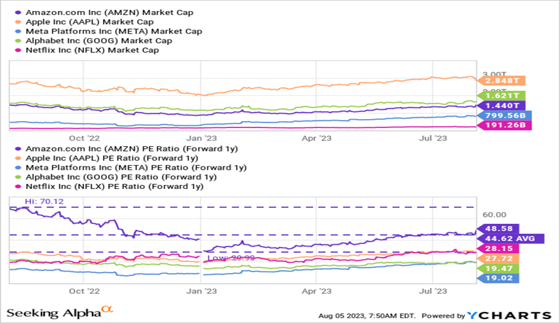The image size is (560, 323).
Task: Click the purple Amazon Market Cap legend dot
Action: coord(18,12)
